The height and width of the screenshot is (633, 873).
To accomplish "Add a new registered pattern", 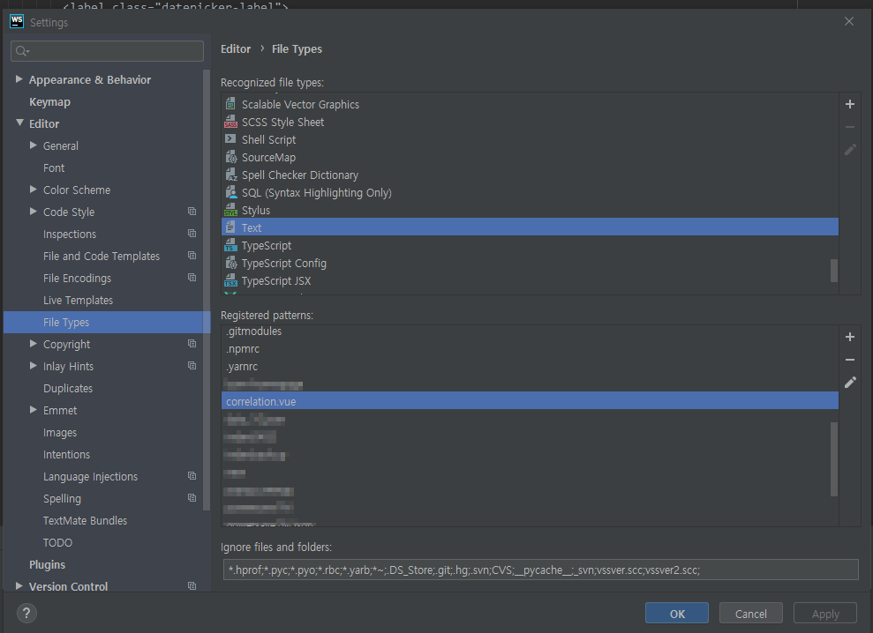I will [x=850, y=337].
